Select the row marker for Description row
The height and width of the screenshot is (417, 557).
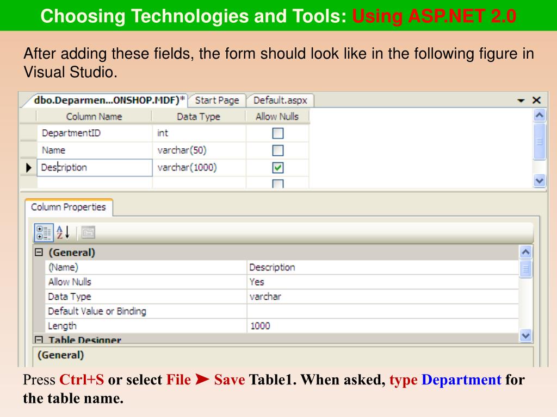coord(28,167)
